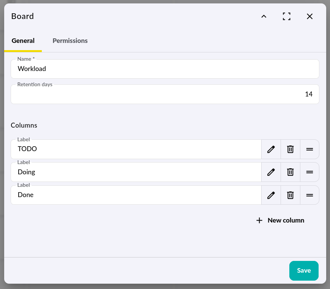This screenshot has width=330, height=289.
Task: Toggle fullscreen for the Board dialog
Action: pyautogui.click(x=287, y=16)
